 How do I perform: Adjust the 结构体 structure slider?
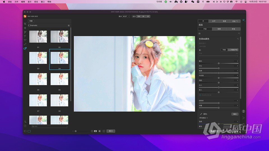coord(219,103)
